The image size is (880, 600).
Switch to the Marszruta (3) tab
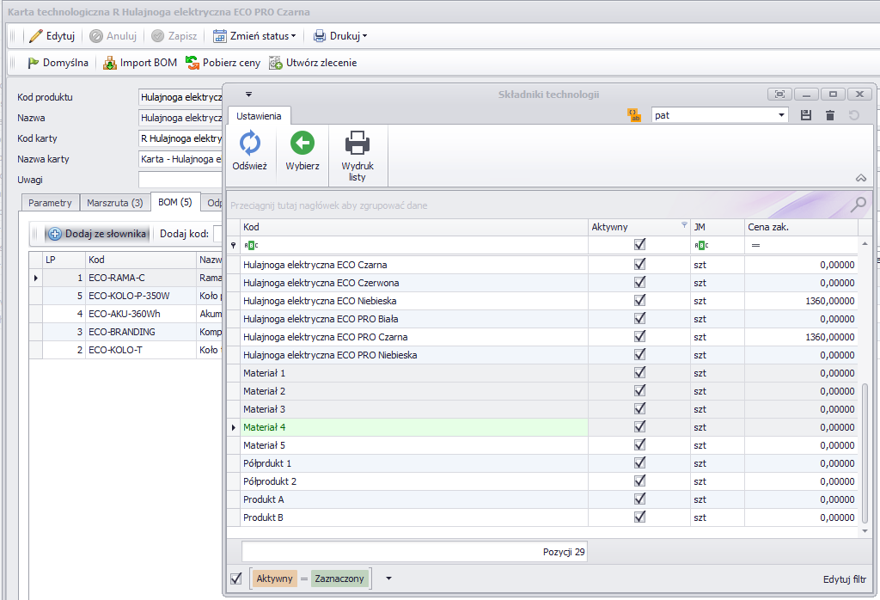click(x=114, y=203)
